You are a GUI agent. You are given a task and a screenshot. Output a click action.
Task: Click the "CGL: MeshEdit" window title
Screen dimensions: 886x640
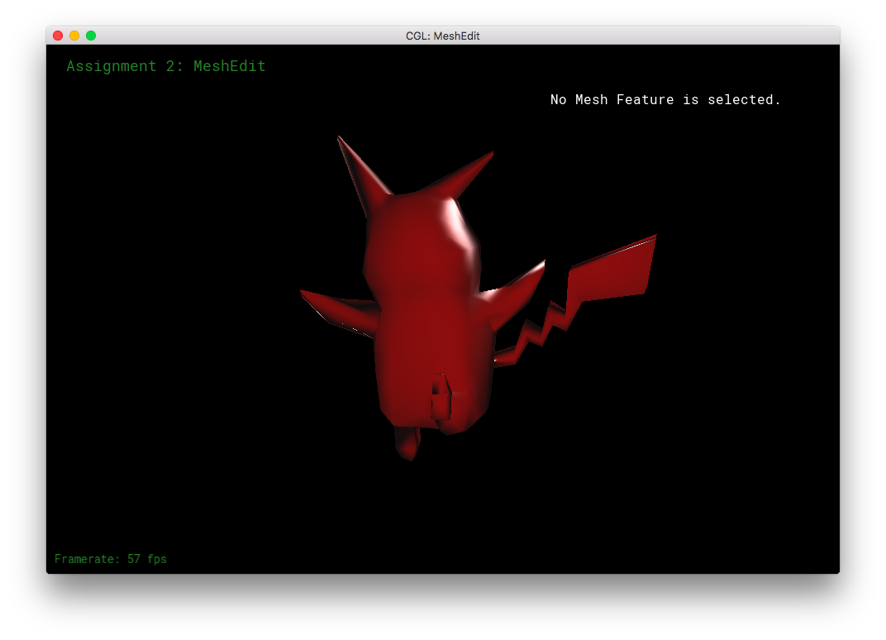point(442,36)
